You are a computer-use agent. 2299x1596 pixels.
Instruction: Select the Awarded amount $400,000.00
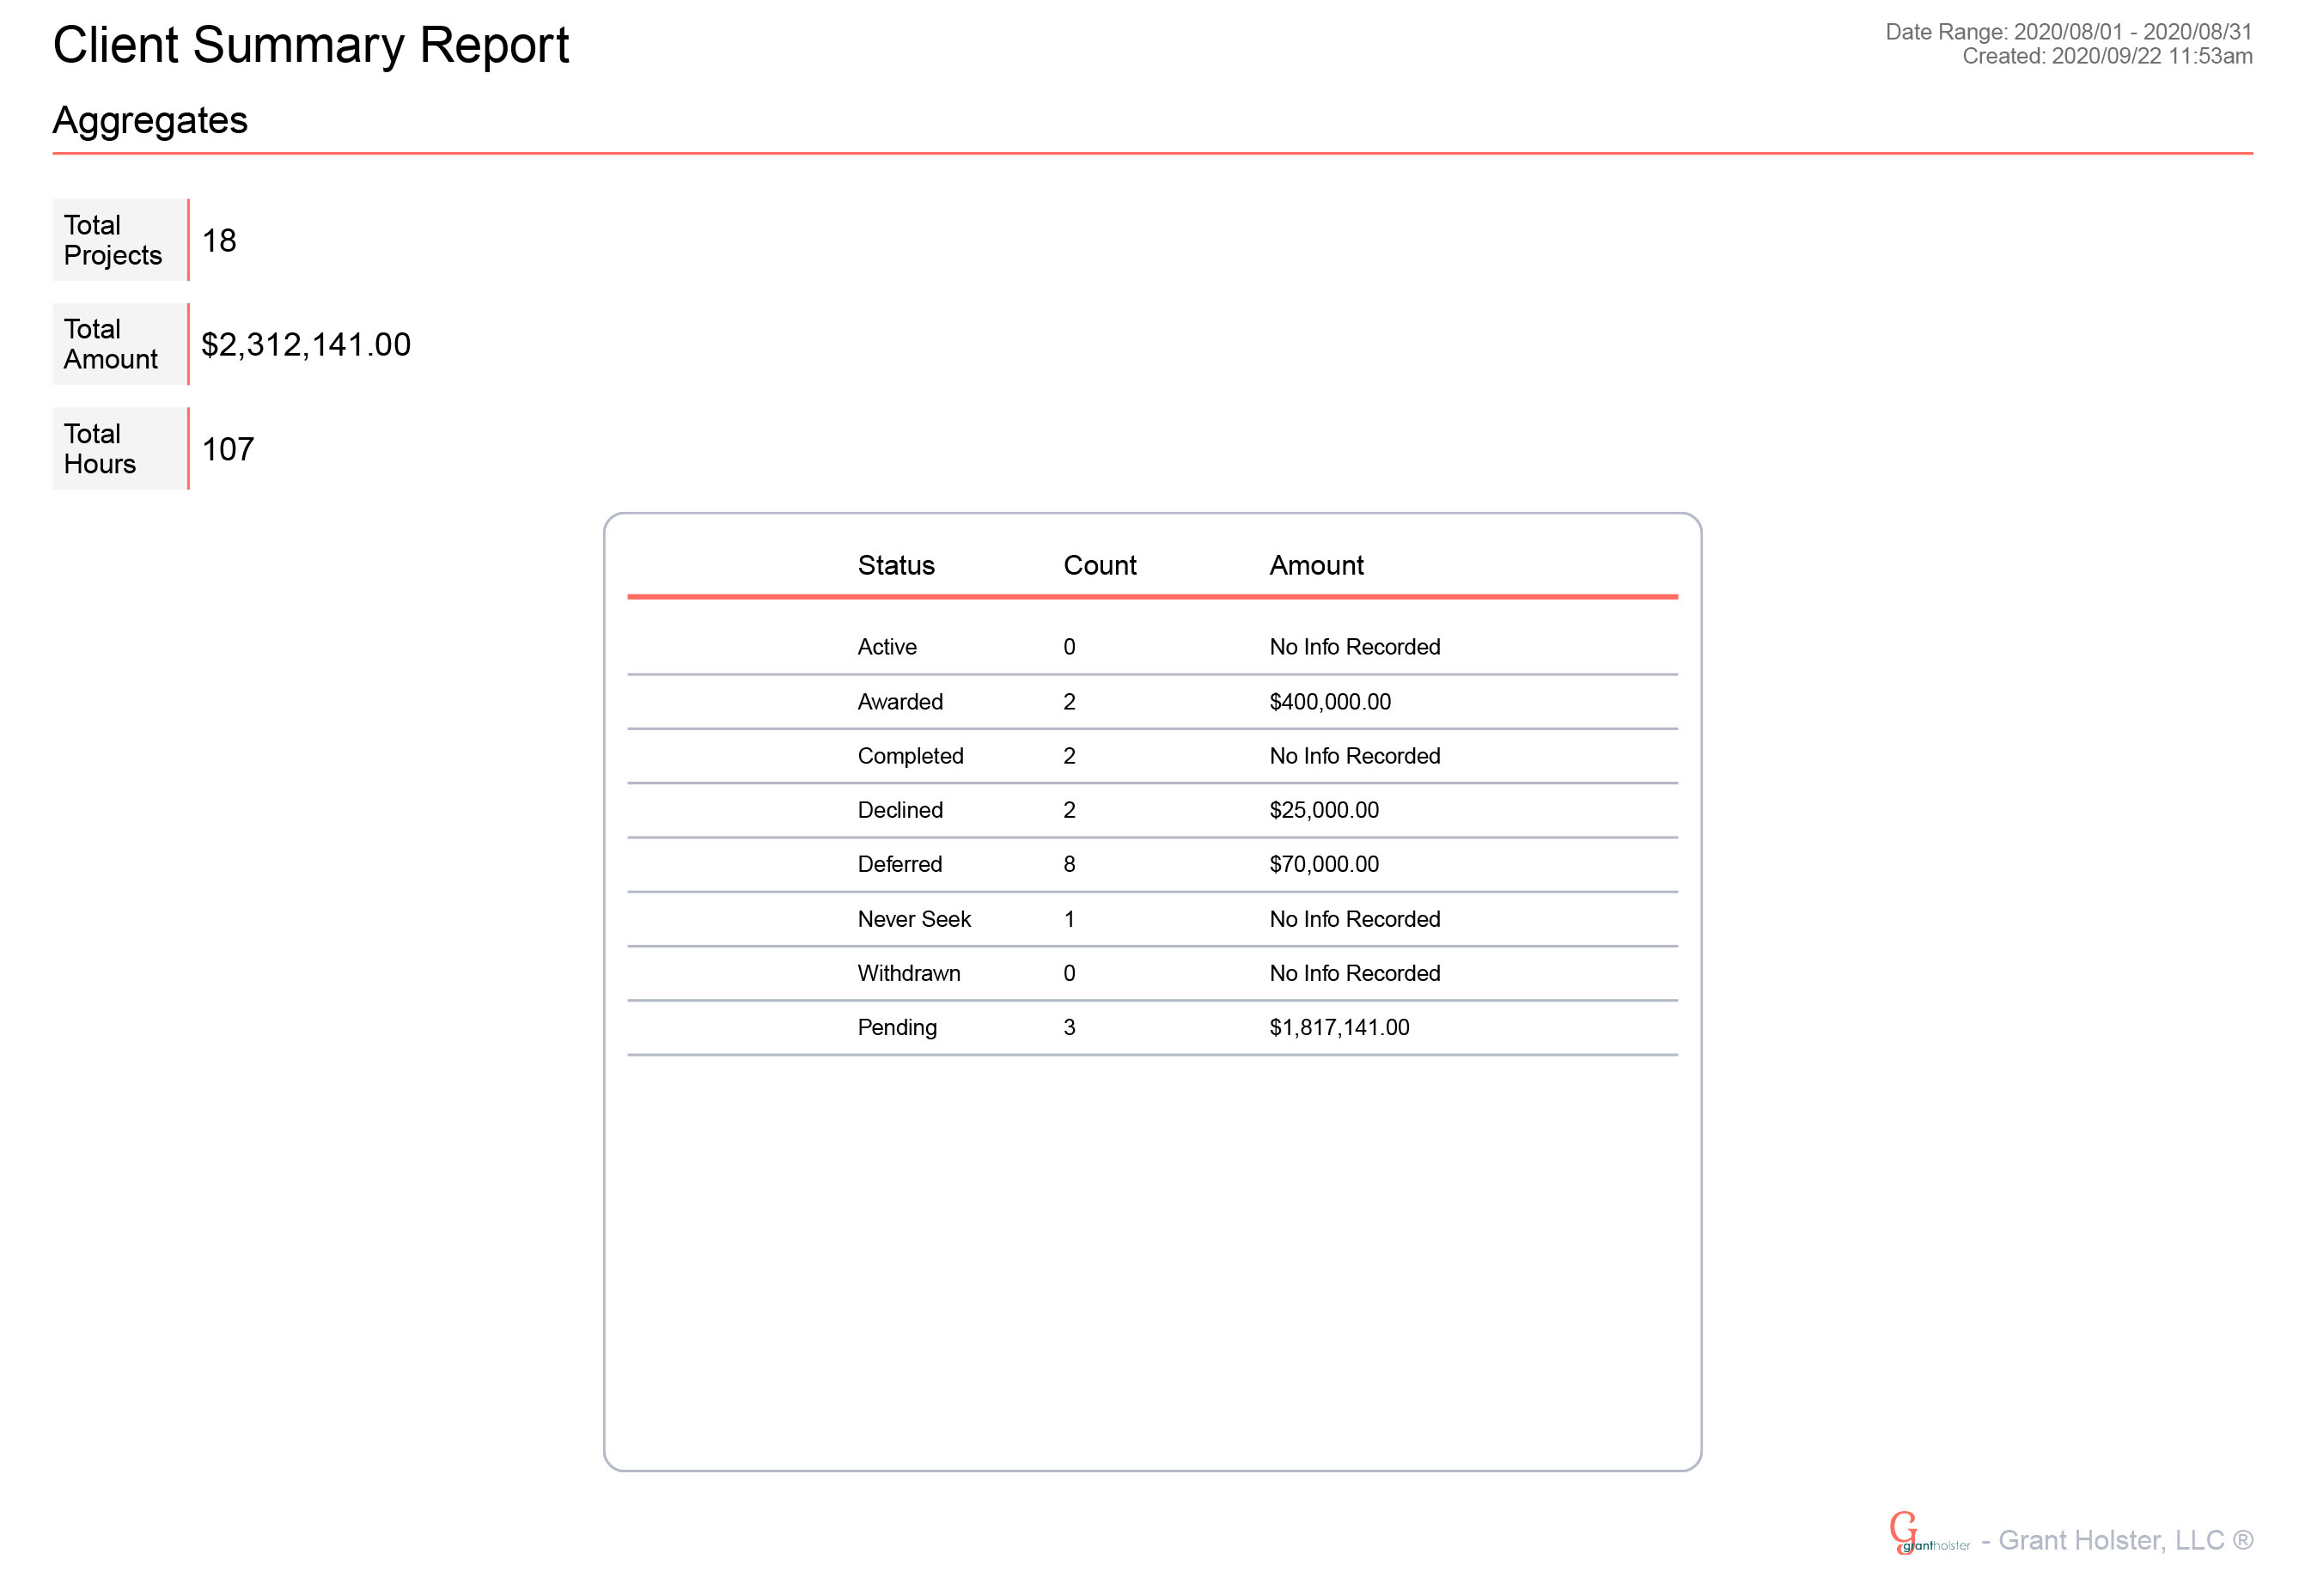pyautogui.click(x=1329, y=702)
